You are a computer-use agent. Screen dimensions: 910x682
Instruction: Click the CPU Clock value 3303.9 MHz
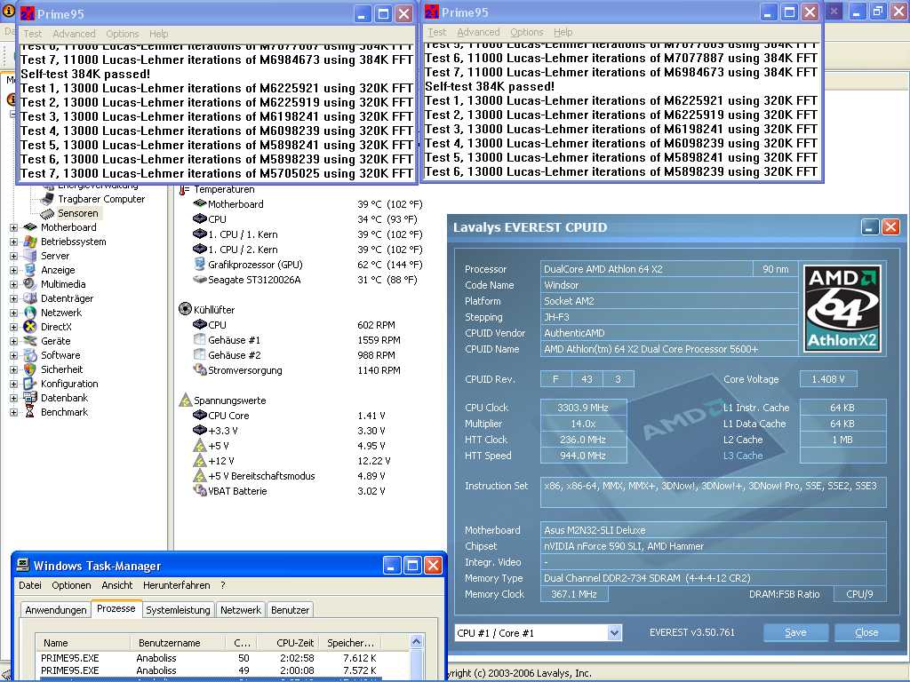(583, 408)
